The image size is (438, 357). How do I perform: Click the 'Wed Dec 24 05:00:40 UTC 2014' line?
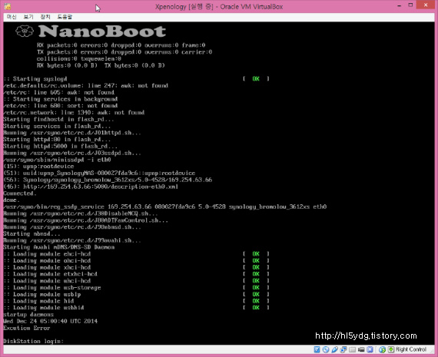(x=50, y=321)
